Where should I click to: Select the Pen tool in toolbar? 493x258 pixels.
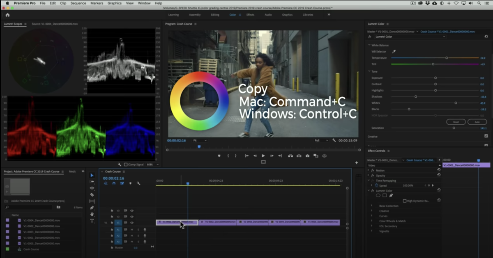pos(92,208)
